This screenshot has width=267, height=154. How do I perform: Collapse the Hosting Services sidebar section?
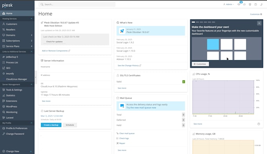coord(31,18)
